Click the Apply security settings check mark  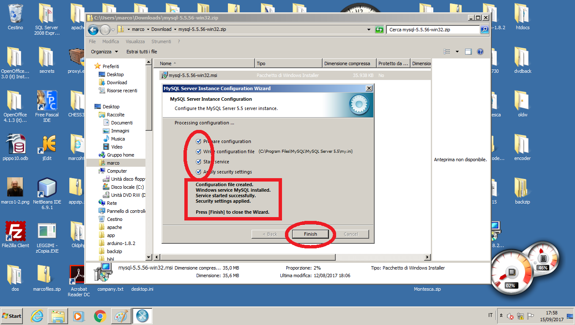click(x=198, y=172)
